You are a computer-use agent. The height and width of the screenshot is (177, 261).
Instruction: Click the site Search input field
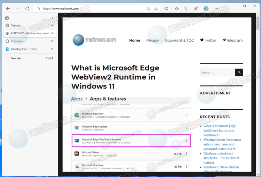coord(217,73)
